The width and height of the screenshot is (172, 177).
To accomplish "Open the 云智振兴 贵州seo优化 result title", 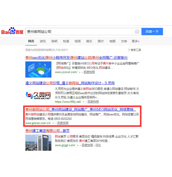I will pyautogui.click(x=76, y=58).
